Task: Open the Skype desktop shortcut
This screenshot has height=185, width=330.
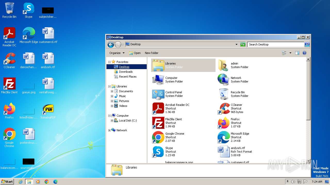Action: pyautogui.click(x=28, y=10)
